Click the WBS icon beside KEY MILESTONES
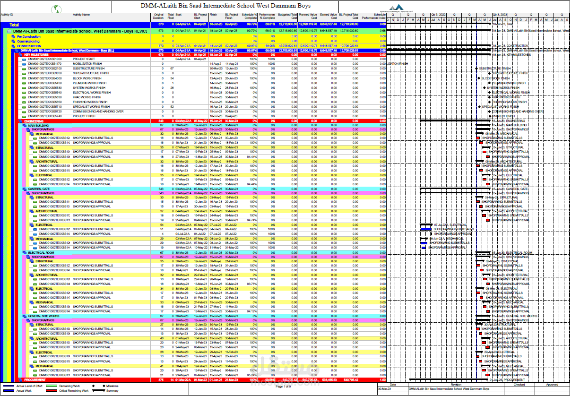571x396 pixels. 20,55
